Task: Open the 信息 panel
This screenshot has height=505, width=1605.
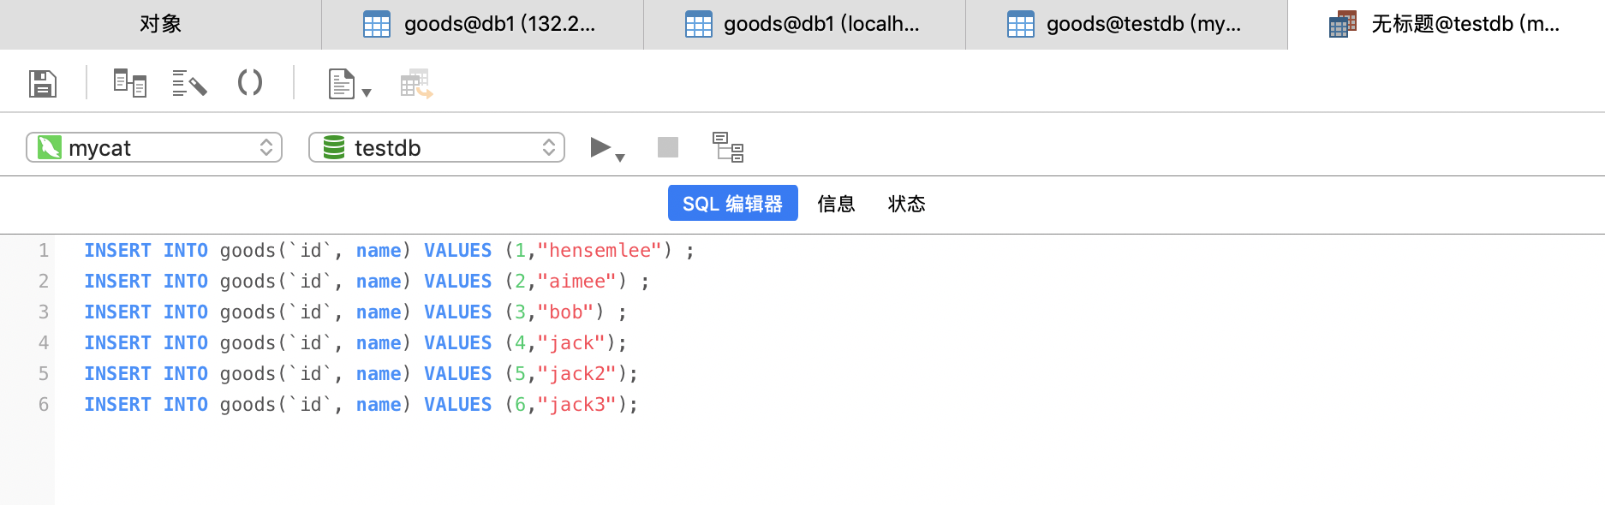Action: coord(836,204)
